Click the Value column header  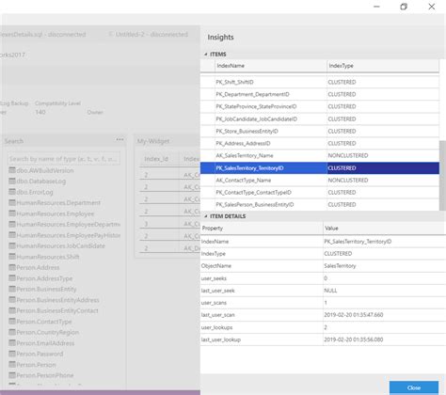[385, 229]
